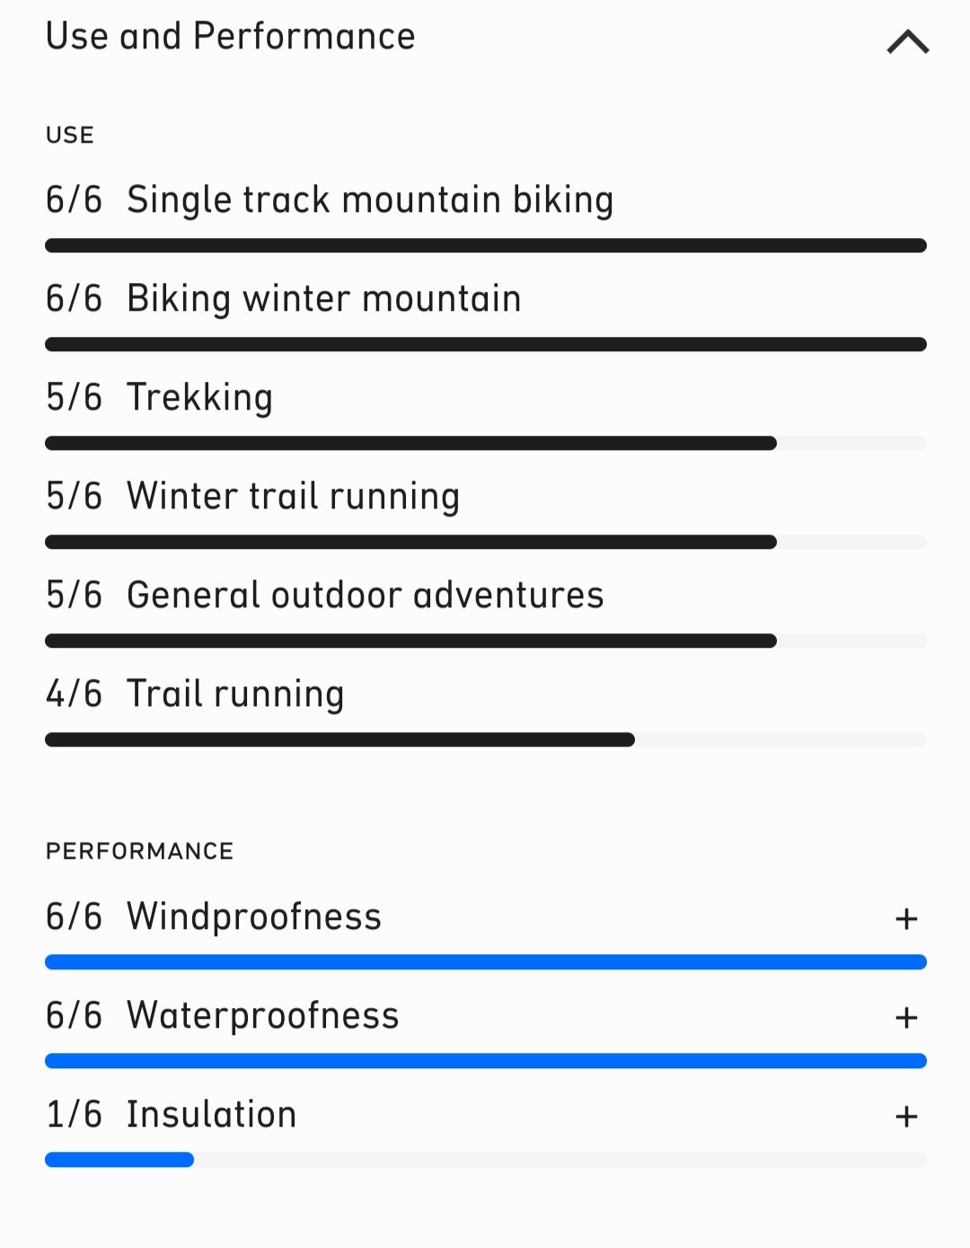970x1248 pixels.
Task: Tap the Single track mountain biking text
Action: (369, 199)
